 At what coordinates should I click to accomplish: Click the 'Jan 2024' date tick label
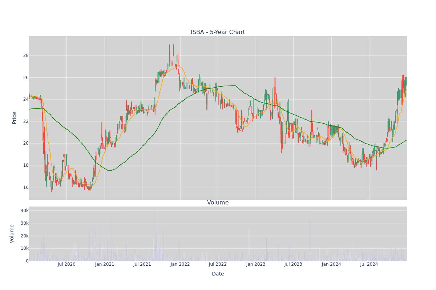(x=331, y=264)
